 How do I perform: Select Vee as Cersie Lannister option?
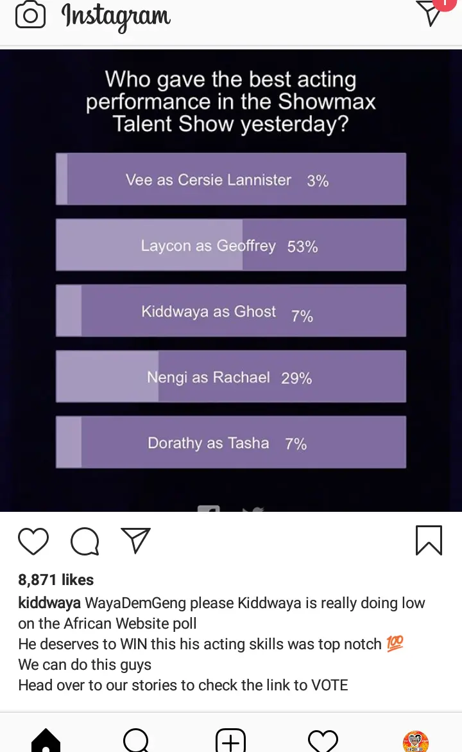tap(231, 179)
